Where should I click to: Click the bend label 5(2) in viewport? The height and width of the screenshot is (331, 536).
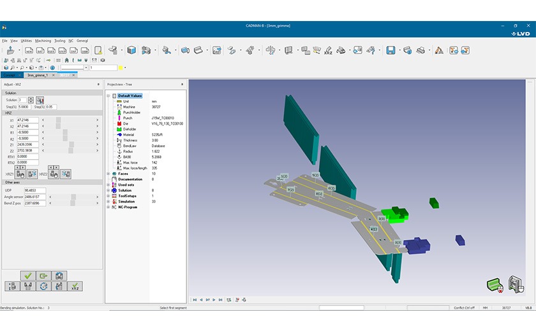coord(315,175)
